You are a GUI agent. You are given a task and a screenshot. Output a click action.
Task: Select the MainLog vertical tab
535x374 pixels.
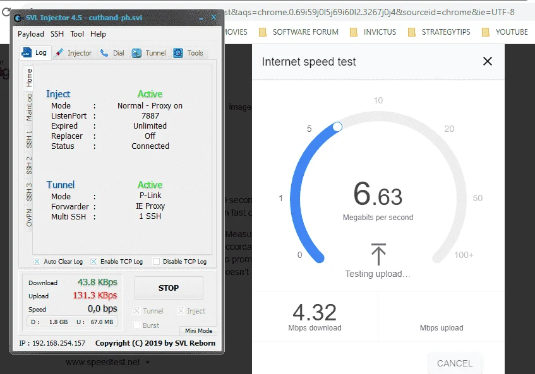point(29,108)
